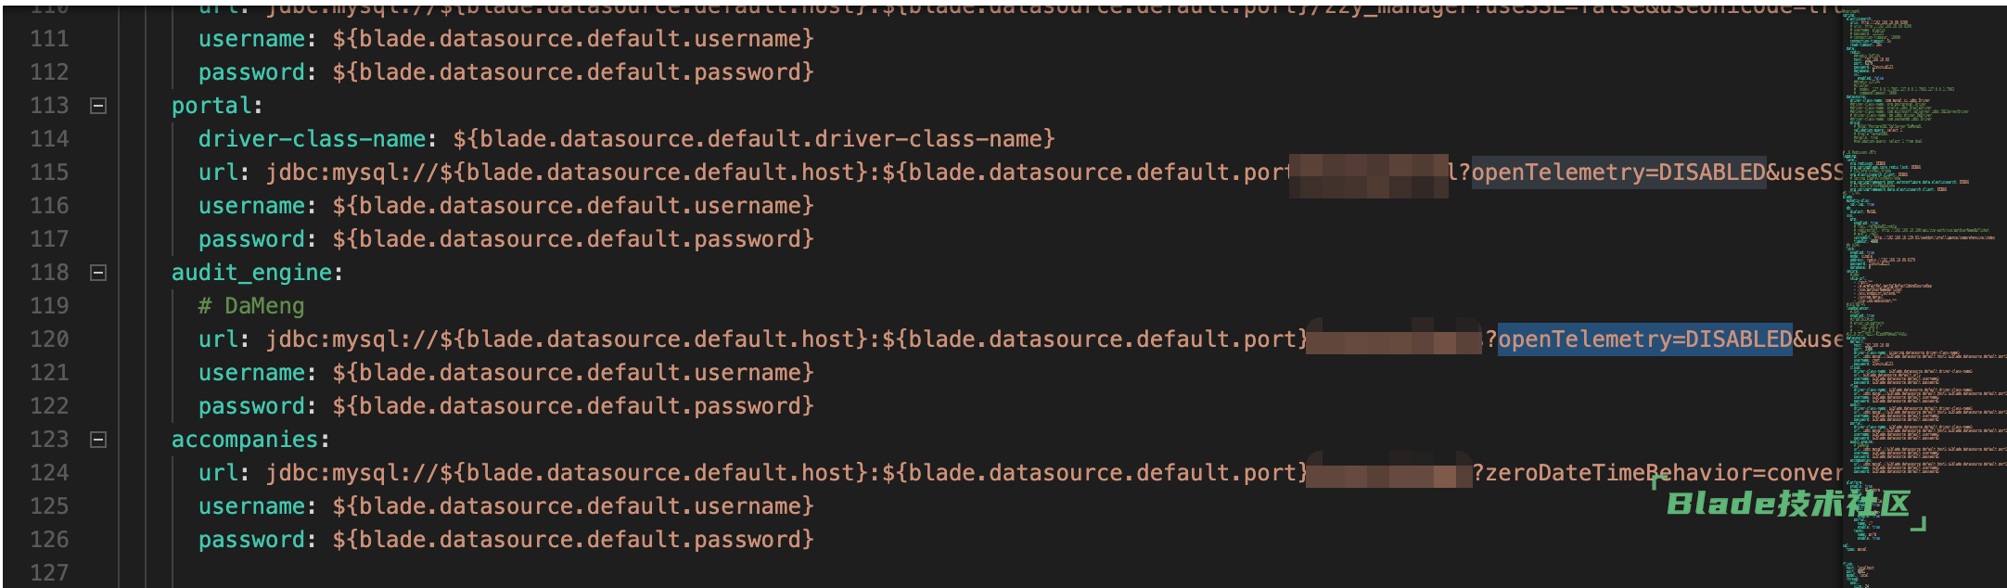Click highlighted openTelemetry=DISABLED on line 115
This screenshot has height=588, width=2007.
[1618, 173]
